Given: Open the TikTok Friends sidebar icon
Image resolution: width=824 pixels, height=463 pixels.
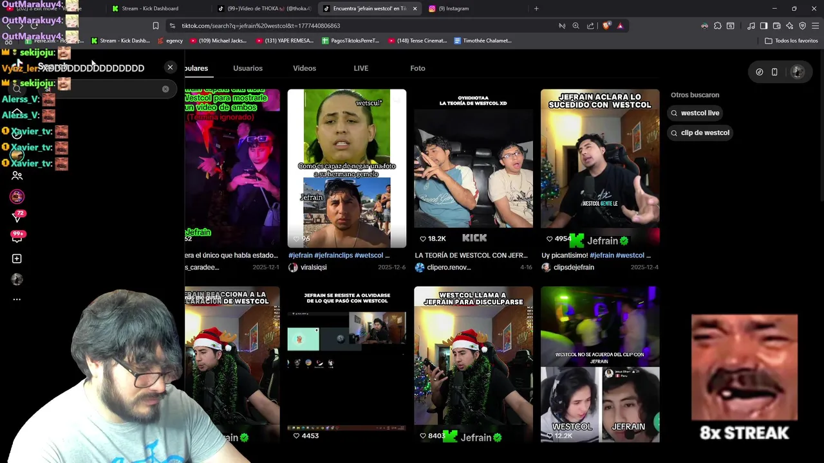Looking at the screenshot, I should point(17,175).
